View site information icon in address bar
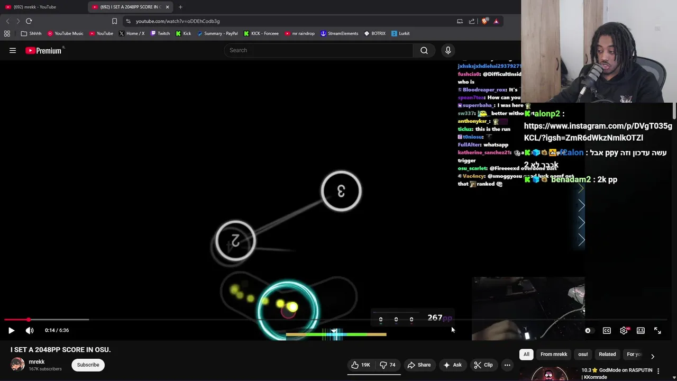This screenshot has width=677, height=381. [128, 21]
